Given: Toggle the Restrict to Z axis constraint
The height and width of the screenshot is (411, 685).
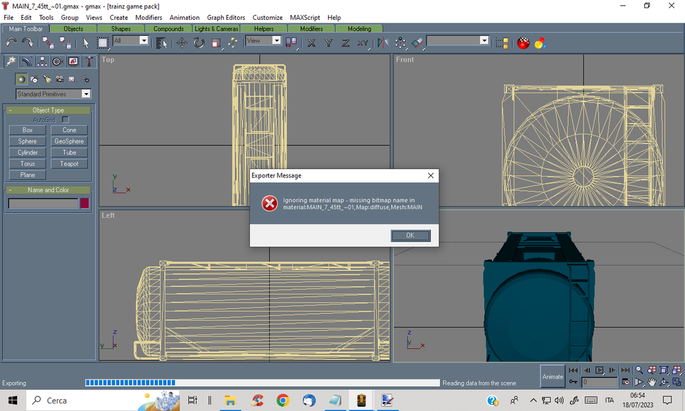Looking at the screenshot, I should [345, 42].
